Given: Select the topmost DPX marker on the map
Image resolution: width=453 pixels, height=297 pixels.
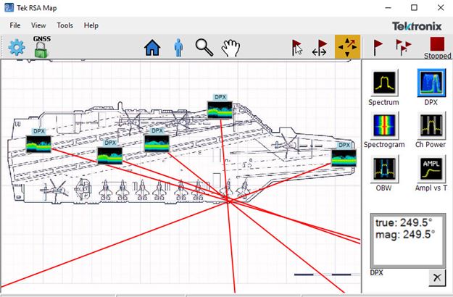Looking at the screenshot, I should click(x=220, y=109).
